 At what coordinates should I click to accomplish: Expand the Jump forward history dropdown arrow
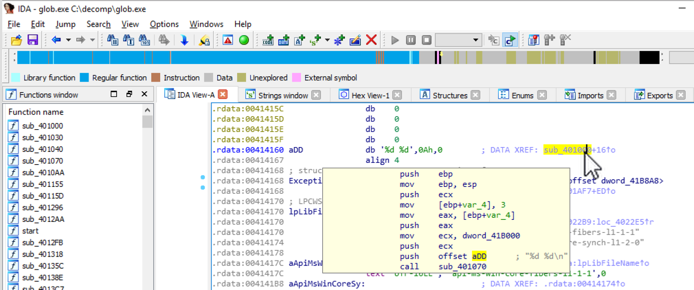click(x=92, y=41)
